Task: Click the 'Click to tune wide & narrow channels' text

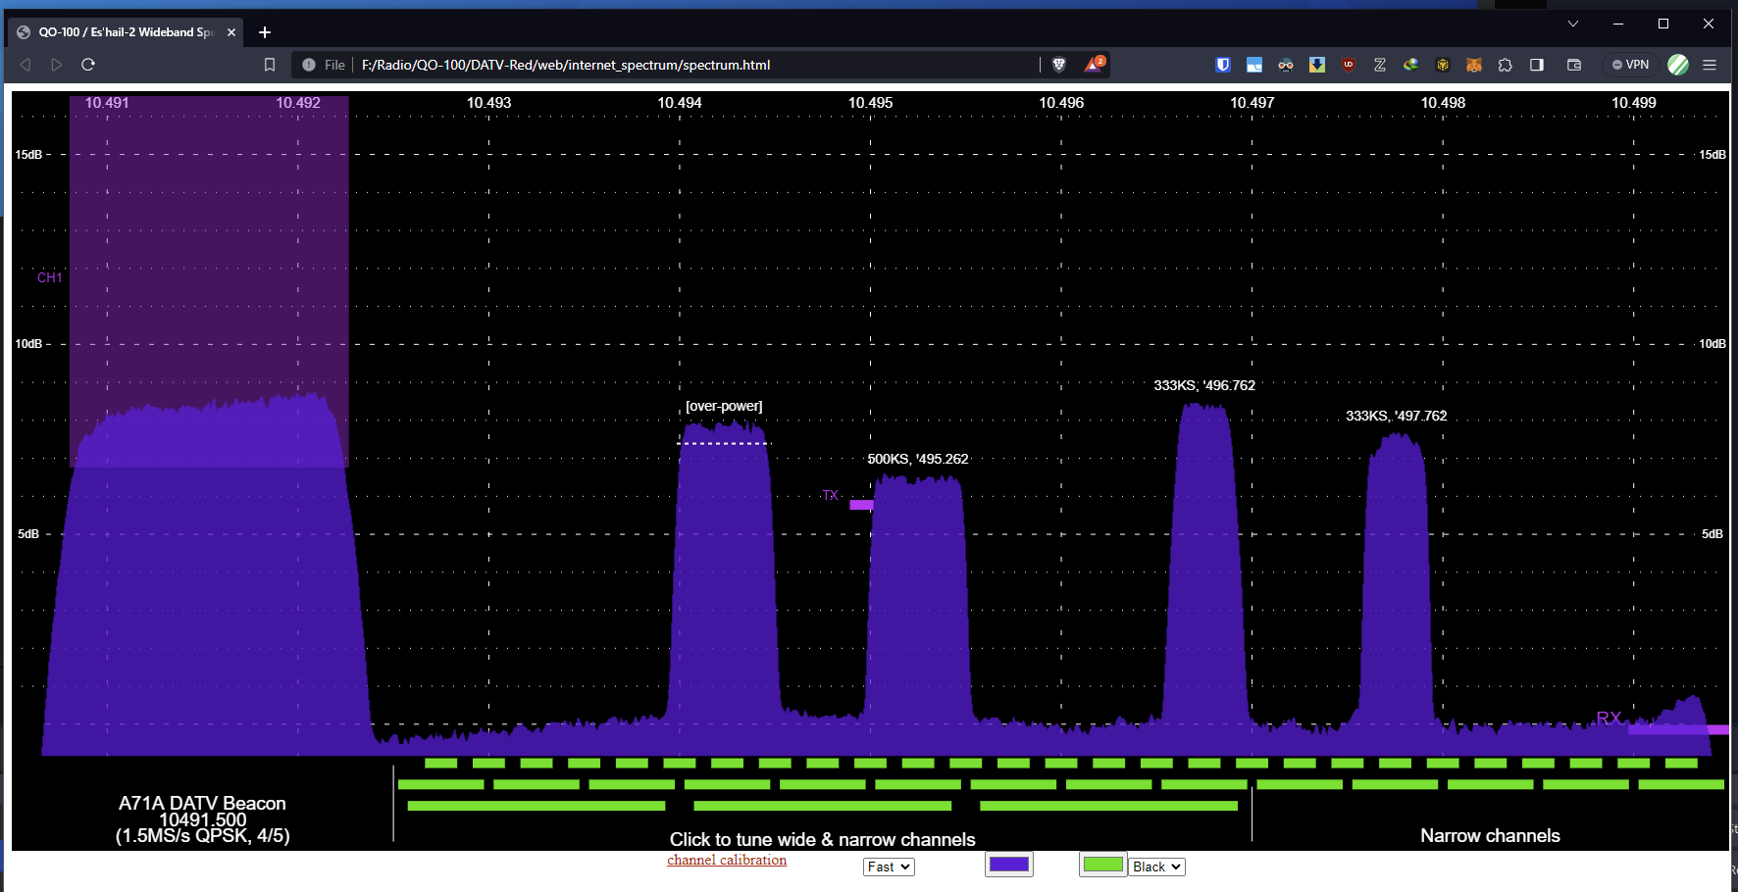Action: 823,839
